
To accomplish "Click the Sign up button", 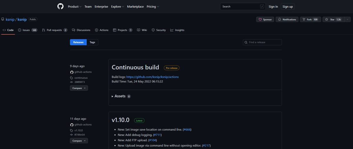I will [288, 6].
